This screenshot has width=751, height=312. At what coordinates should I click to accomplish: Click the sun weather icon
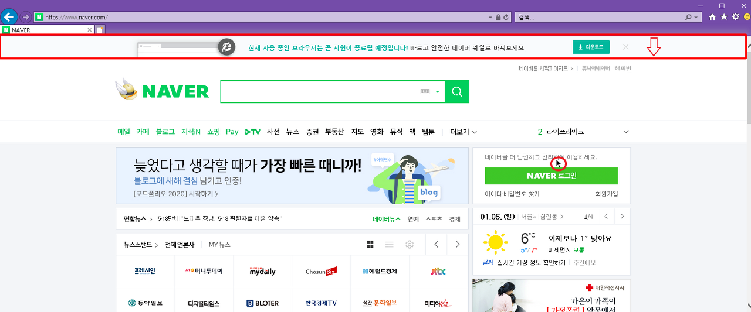coord(496,242)
